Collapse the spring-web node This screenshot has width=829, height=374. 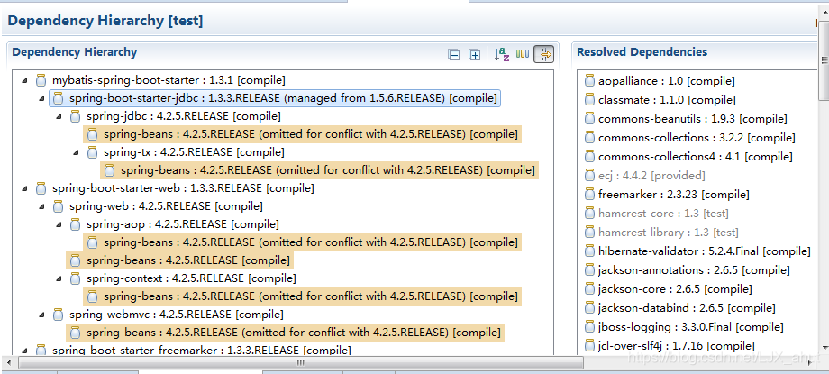(41, 206)
